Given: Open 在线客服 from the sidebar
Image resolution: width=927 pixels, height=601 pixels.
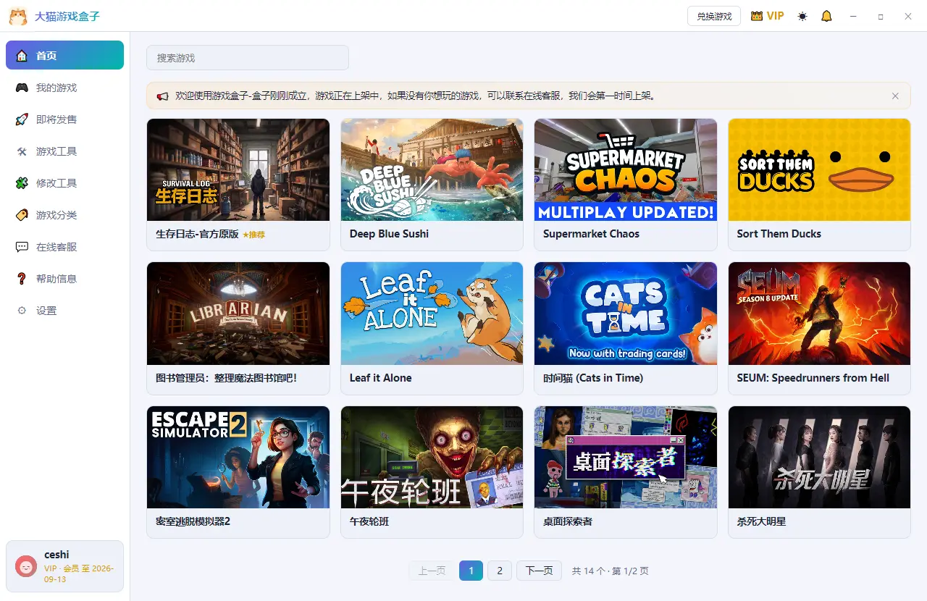Looking at the screenshot, I should (64, 247).
